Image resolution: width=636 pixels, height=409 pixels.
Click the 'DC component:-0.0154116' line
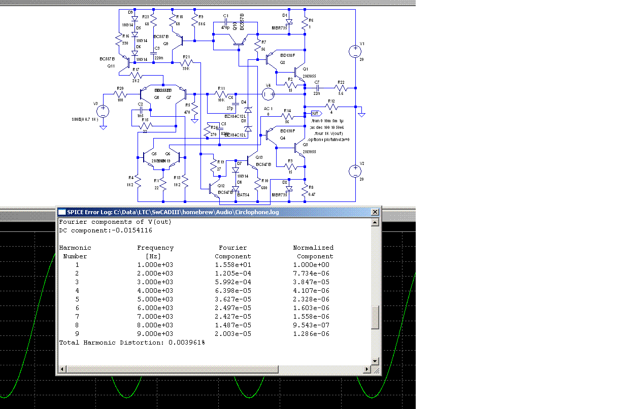[x=106, y=230]
